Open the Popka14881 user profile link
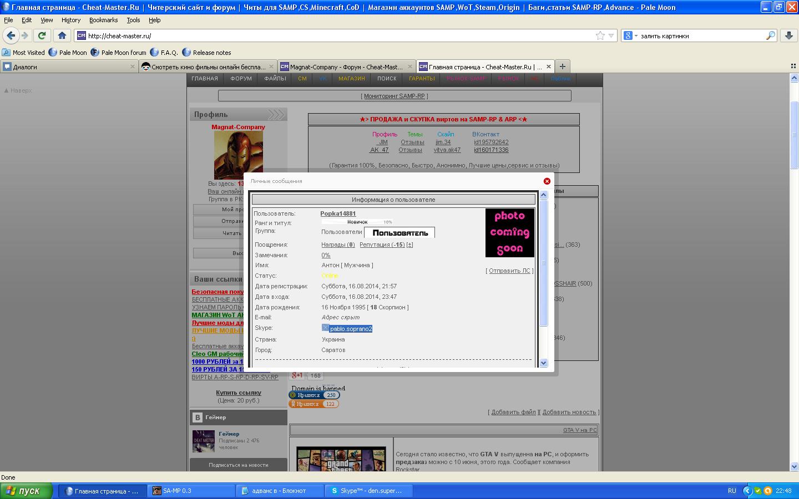This screenshot has width=799, height=499. pyautogui.click(x=338, y=213)
